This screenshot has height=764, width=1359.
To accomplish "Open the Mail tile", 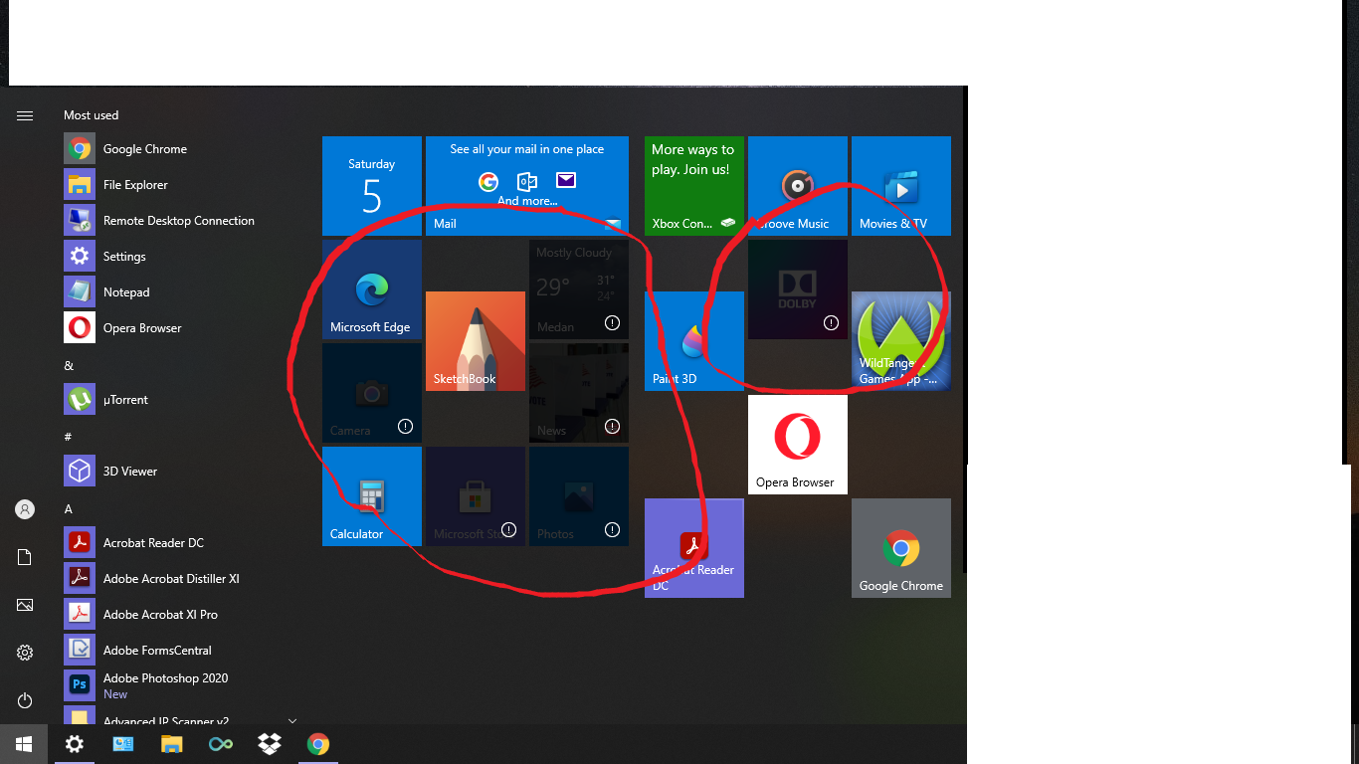I will click(527, 186).
